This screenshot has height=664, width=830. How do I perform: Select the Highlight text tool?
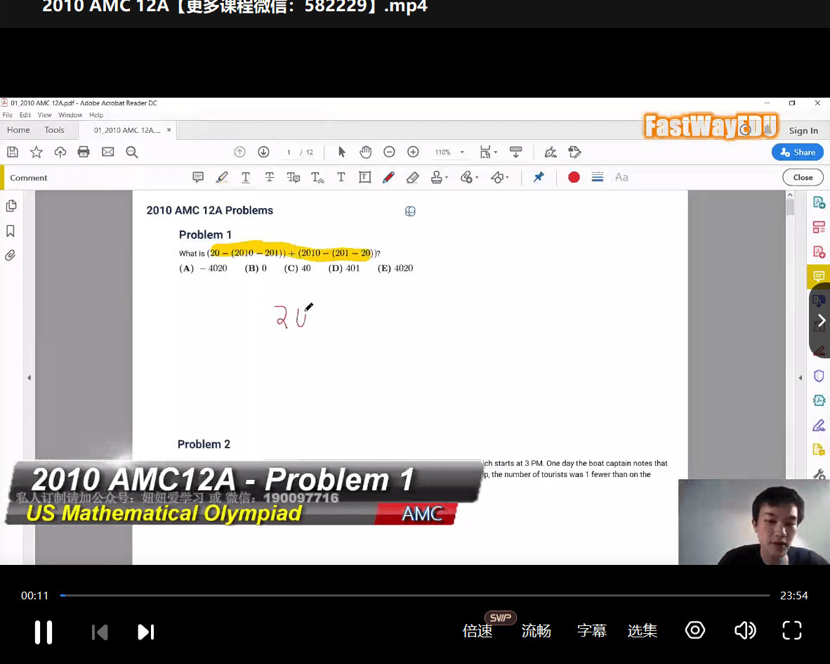coord(222,177)
